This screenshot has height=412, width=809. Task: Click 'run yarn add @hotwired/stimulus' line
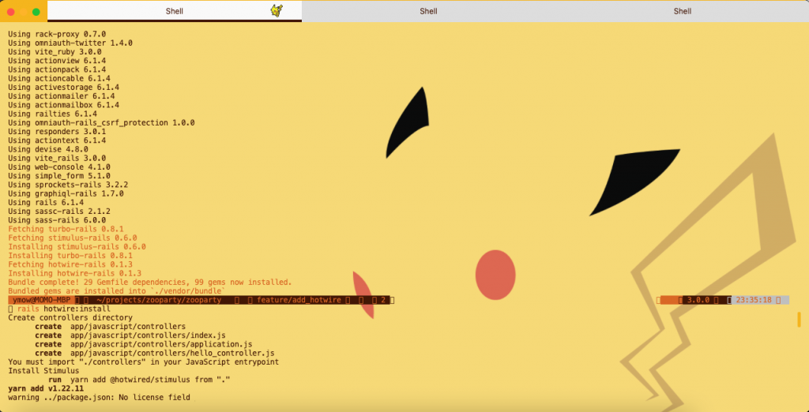click(x=139, y=380)
